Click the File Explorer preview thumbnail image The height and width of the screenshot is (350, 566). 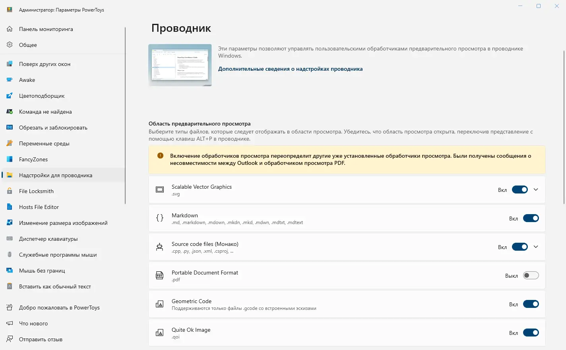point(180,65)
